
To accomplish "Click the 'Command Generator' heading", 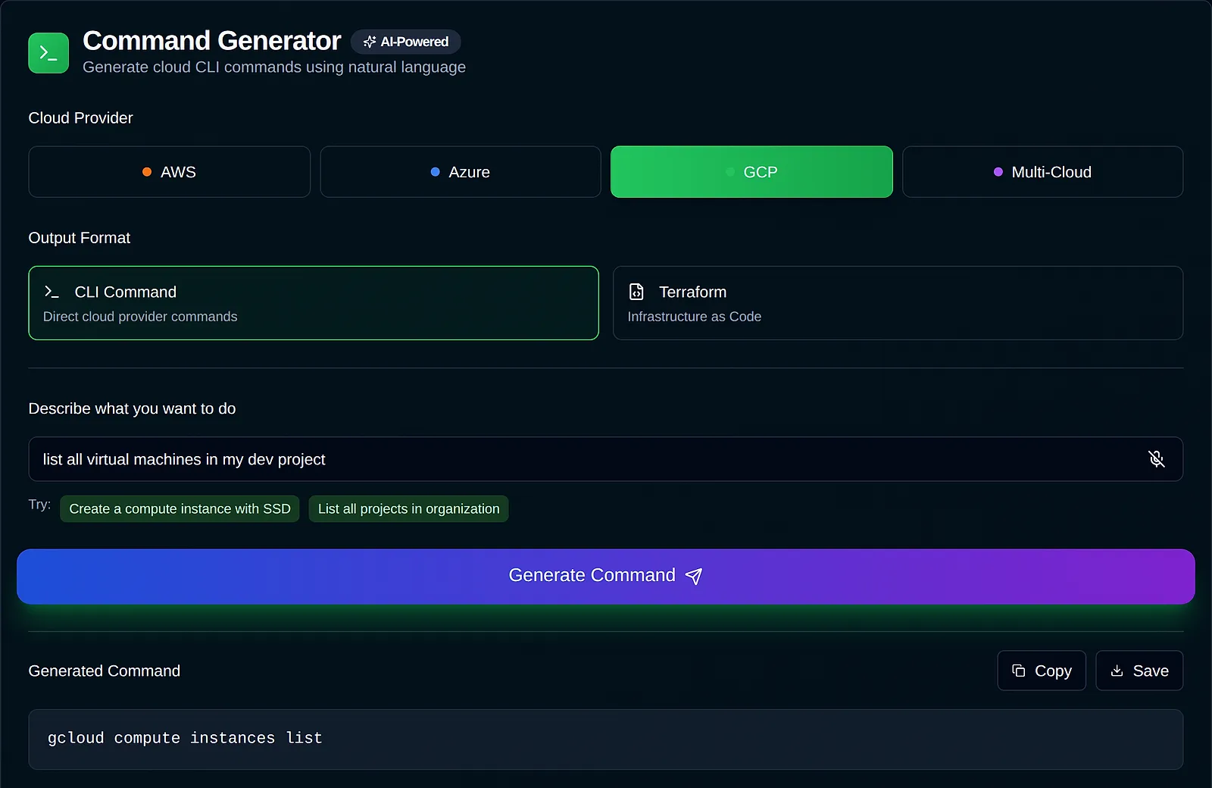I will (x=212, y=41).
